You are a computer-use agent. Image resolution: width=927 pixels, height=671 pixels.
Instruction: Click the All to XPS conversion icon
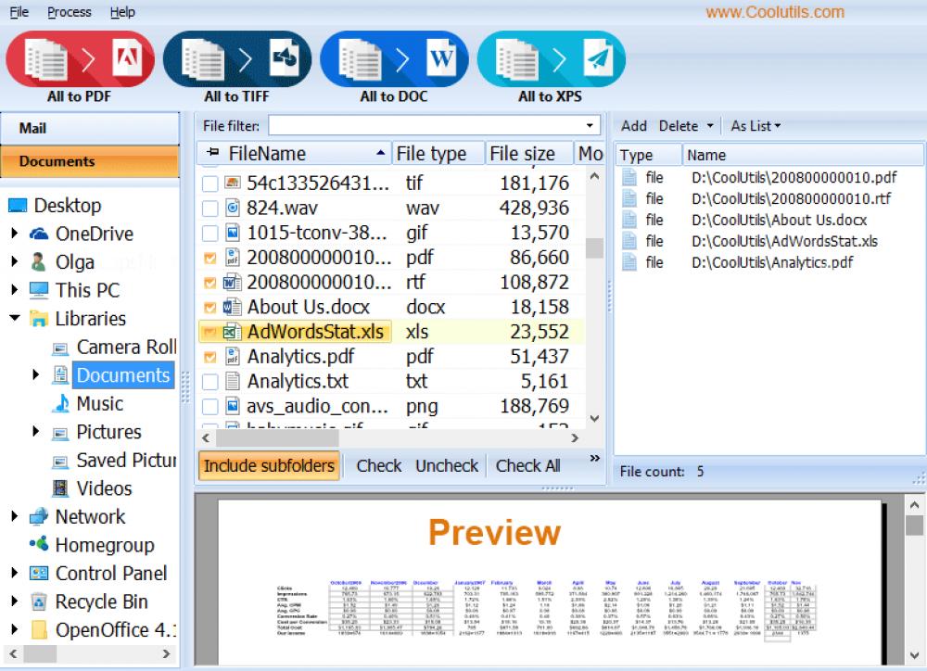click(x=550, y=57)
